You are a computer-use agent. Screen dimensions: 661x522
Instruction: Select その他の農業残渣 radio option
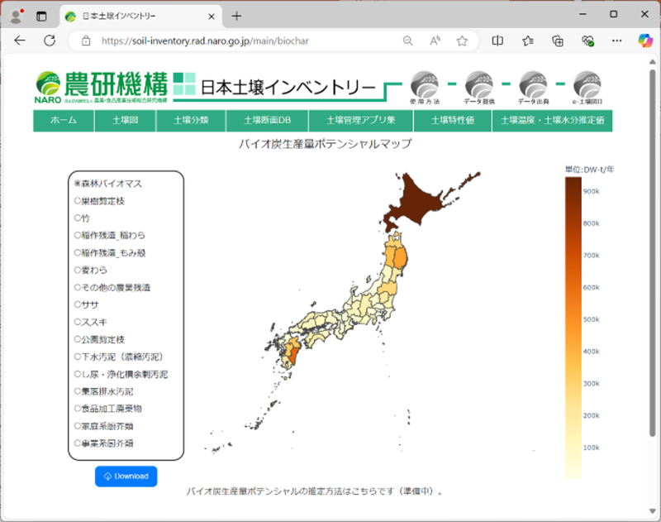coord(77,287)
